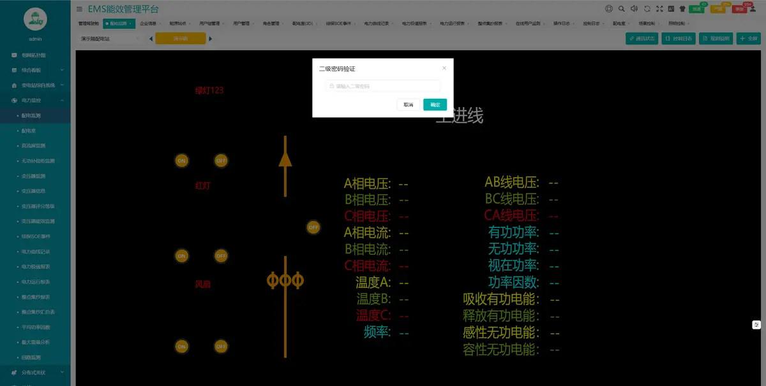Click the volume speaker icon in the top bar
Viewport: 766px width, 386px height.
634,9
